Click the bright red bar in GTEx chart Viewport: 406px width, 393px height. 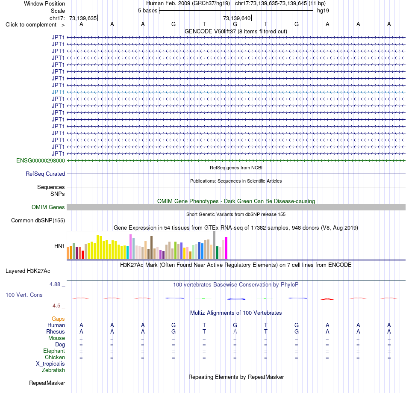tap(82, 255)
